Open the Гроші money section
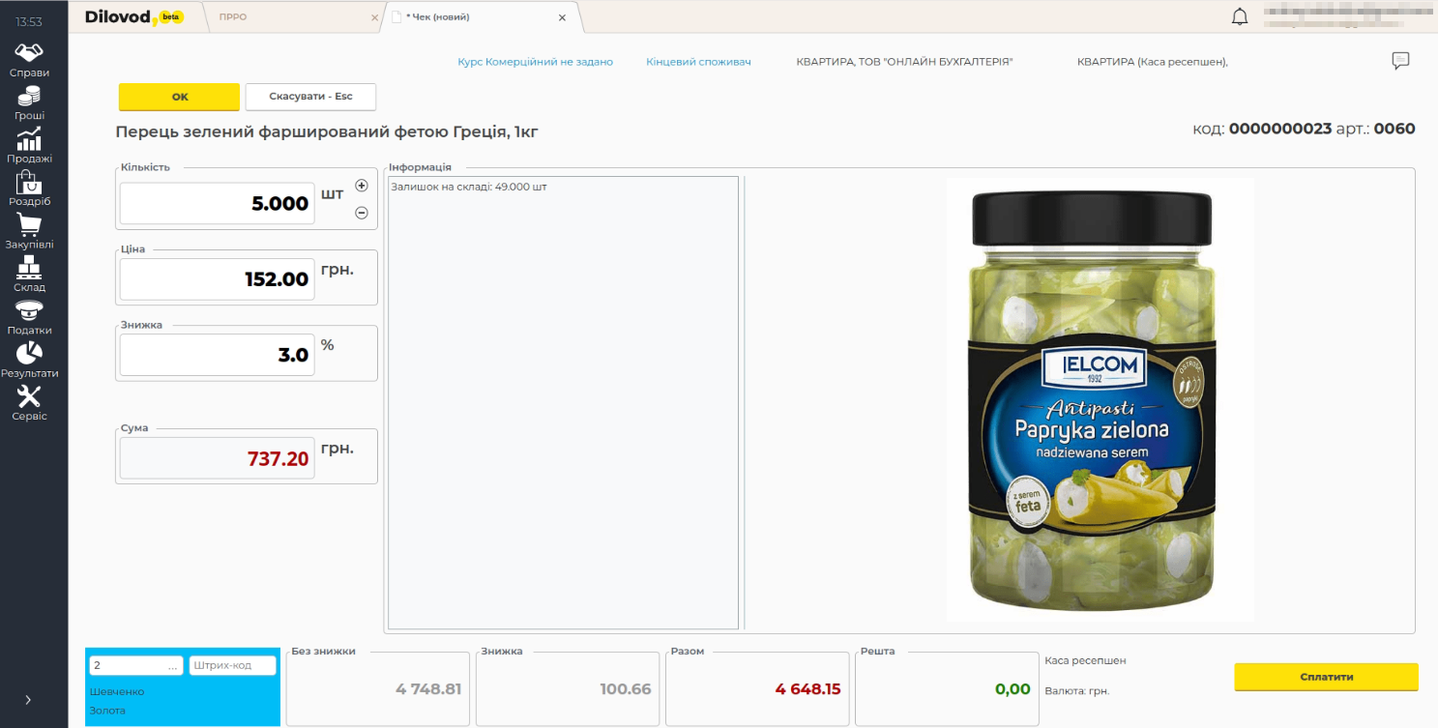1438x728 pixels. click(29, 102)
